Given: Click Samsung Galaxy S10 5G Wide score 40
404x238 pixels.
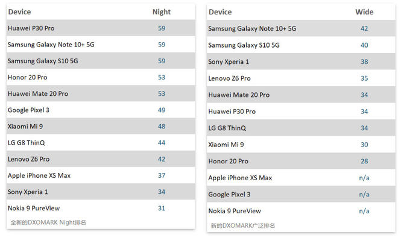Looking at the screenshot, I should coord(364,45).
